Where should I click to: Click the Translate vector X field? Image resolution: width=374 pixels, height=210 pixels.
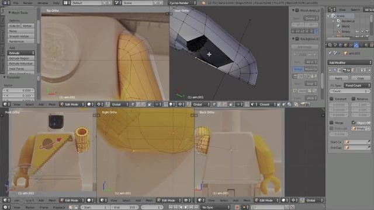point(19,90)
